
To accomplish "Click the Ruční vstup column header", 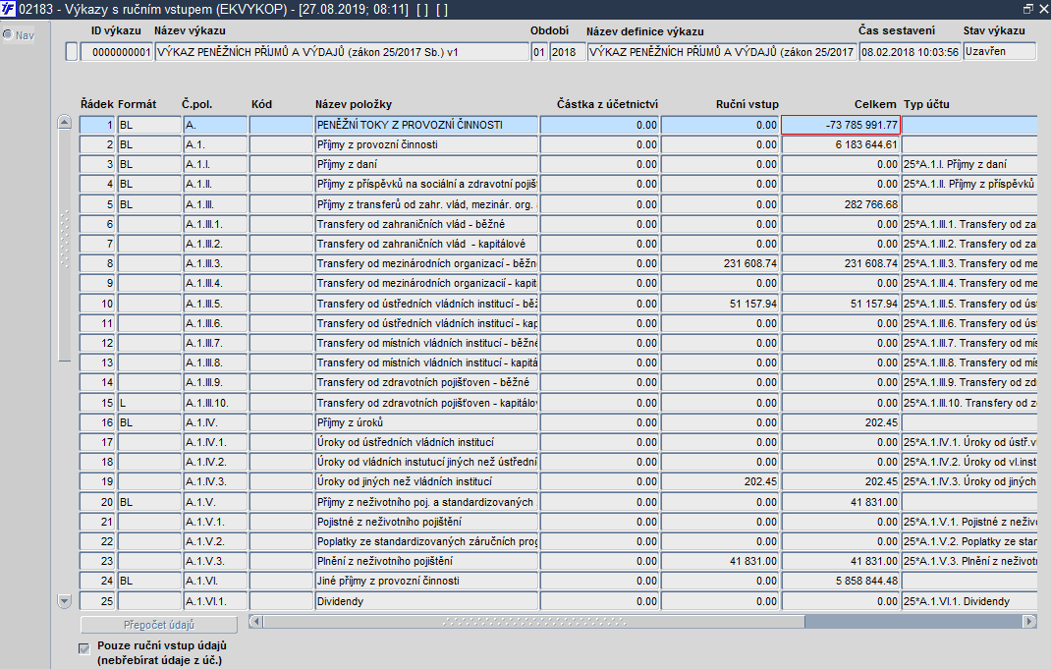I will click(x=747, y=104).
